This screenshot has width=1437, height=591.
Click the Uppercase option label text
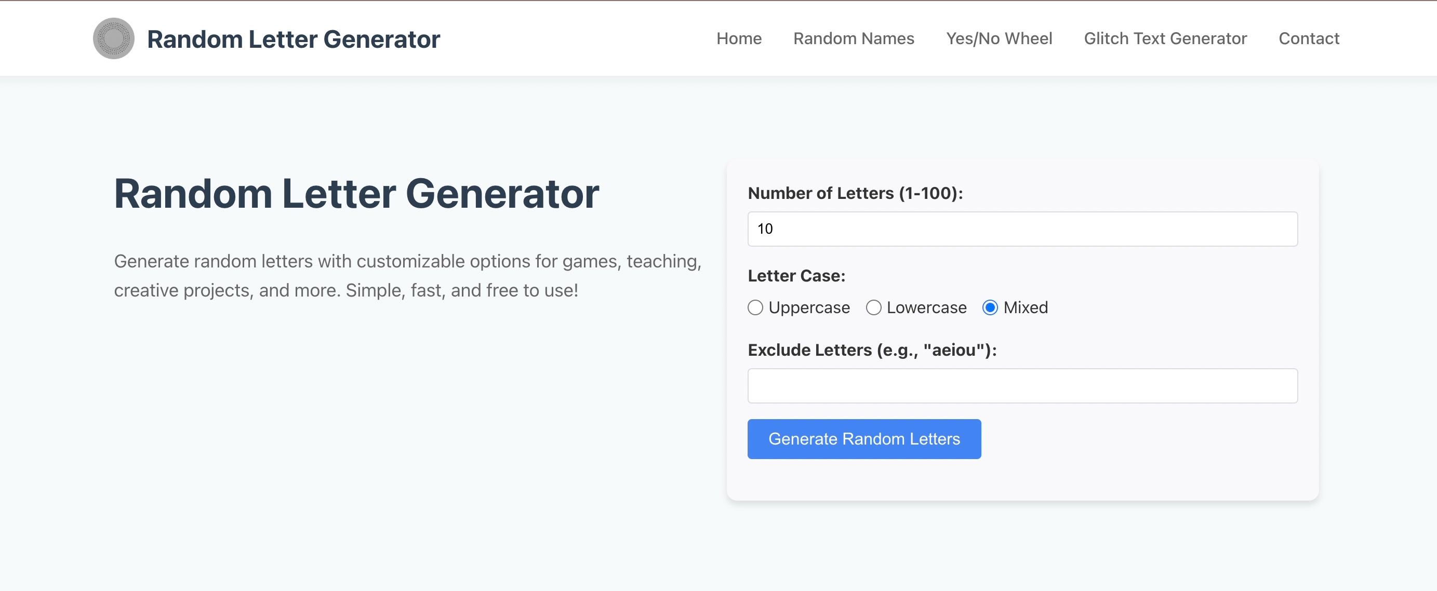pos(809,308)
